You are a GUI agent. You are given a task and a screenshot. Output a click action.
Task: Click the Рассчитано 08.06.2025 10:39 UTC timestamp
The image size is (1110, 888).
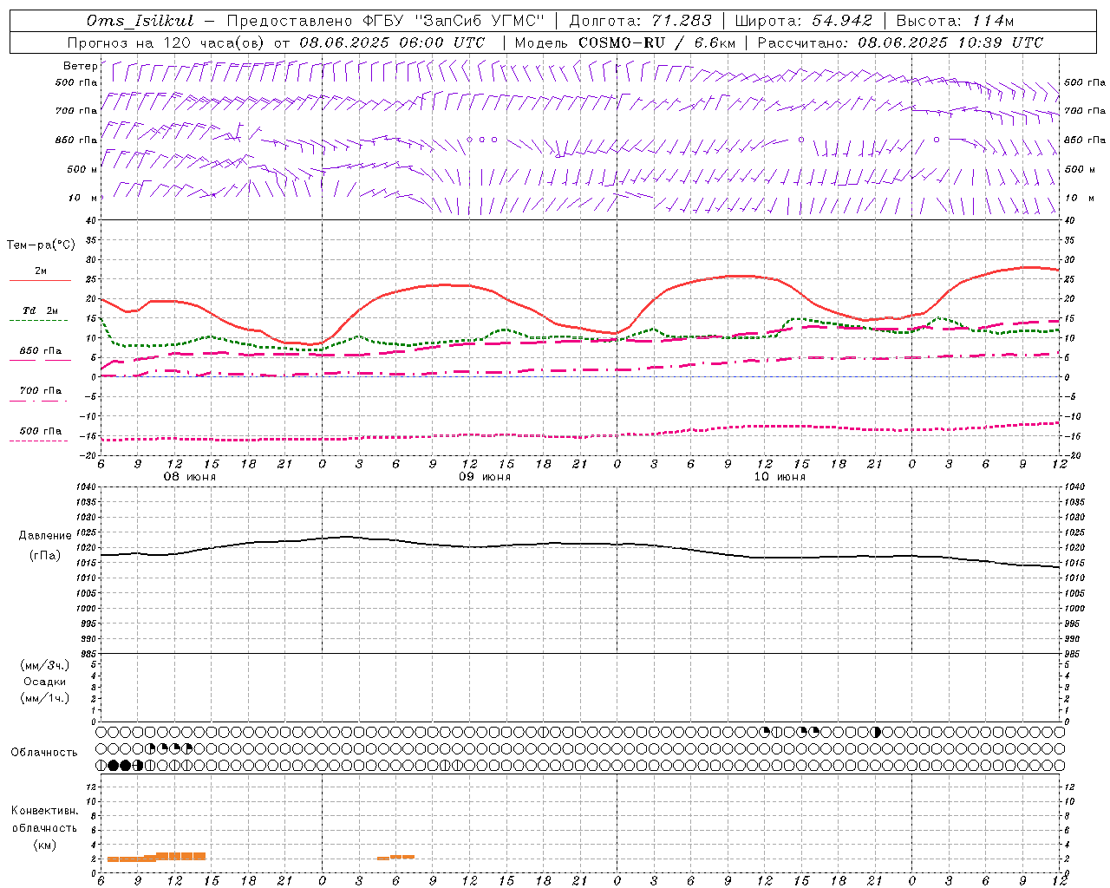pyautogui.click(x=900, y=42)
